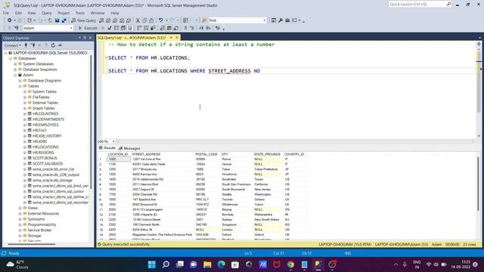Select the SCOTT.BONUS table
The height and width of the screenshot is (272, 484).
[45, 158]
